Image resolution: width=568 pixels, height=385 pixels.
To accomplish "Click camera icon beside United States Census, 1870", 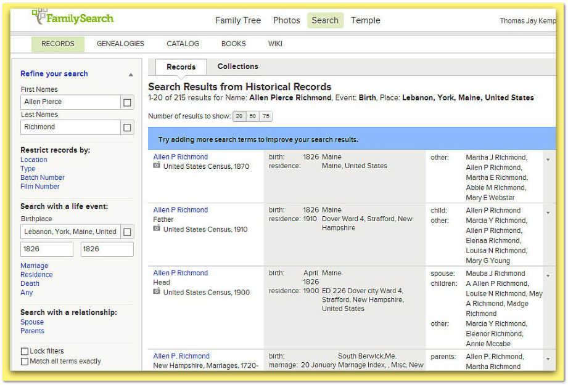I will point(157,165).
